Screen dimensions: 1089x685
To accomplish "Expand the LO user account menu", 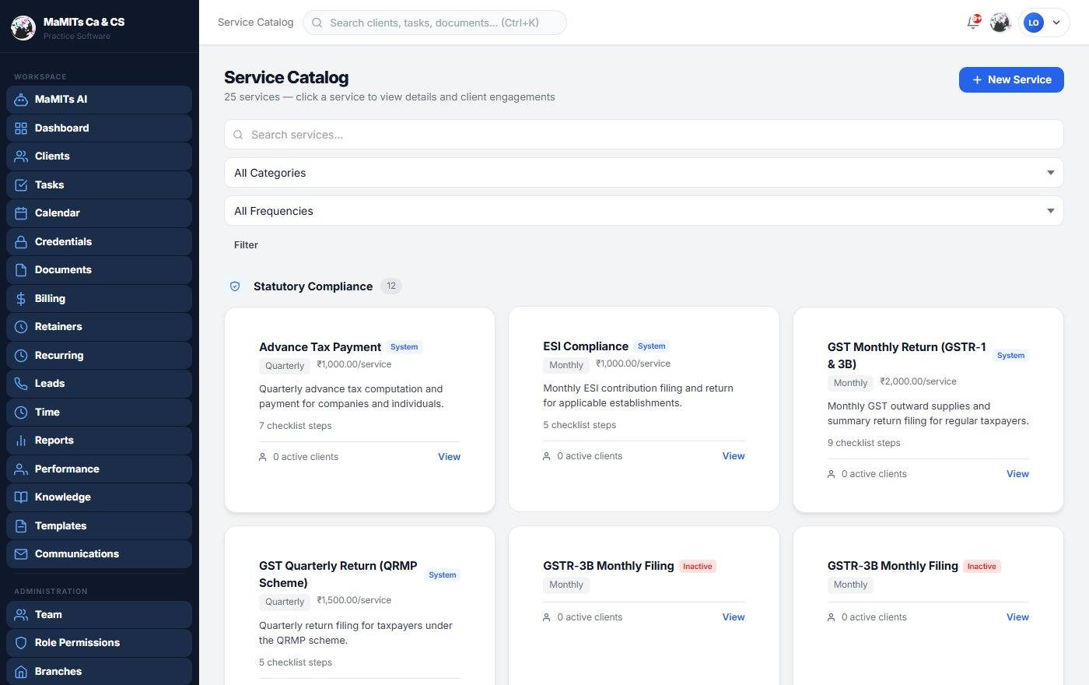I will (1044, 23).
